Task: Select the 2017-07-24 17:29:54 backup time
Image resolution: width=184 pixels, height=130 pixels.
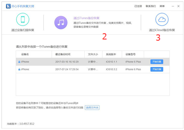Action: tap(67, 69)
